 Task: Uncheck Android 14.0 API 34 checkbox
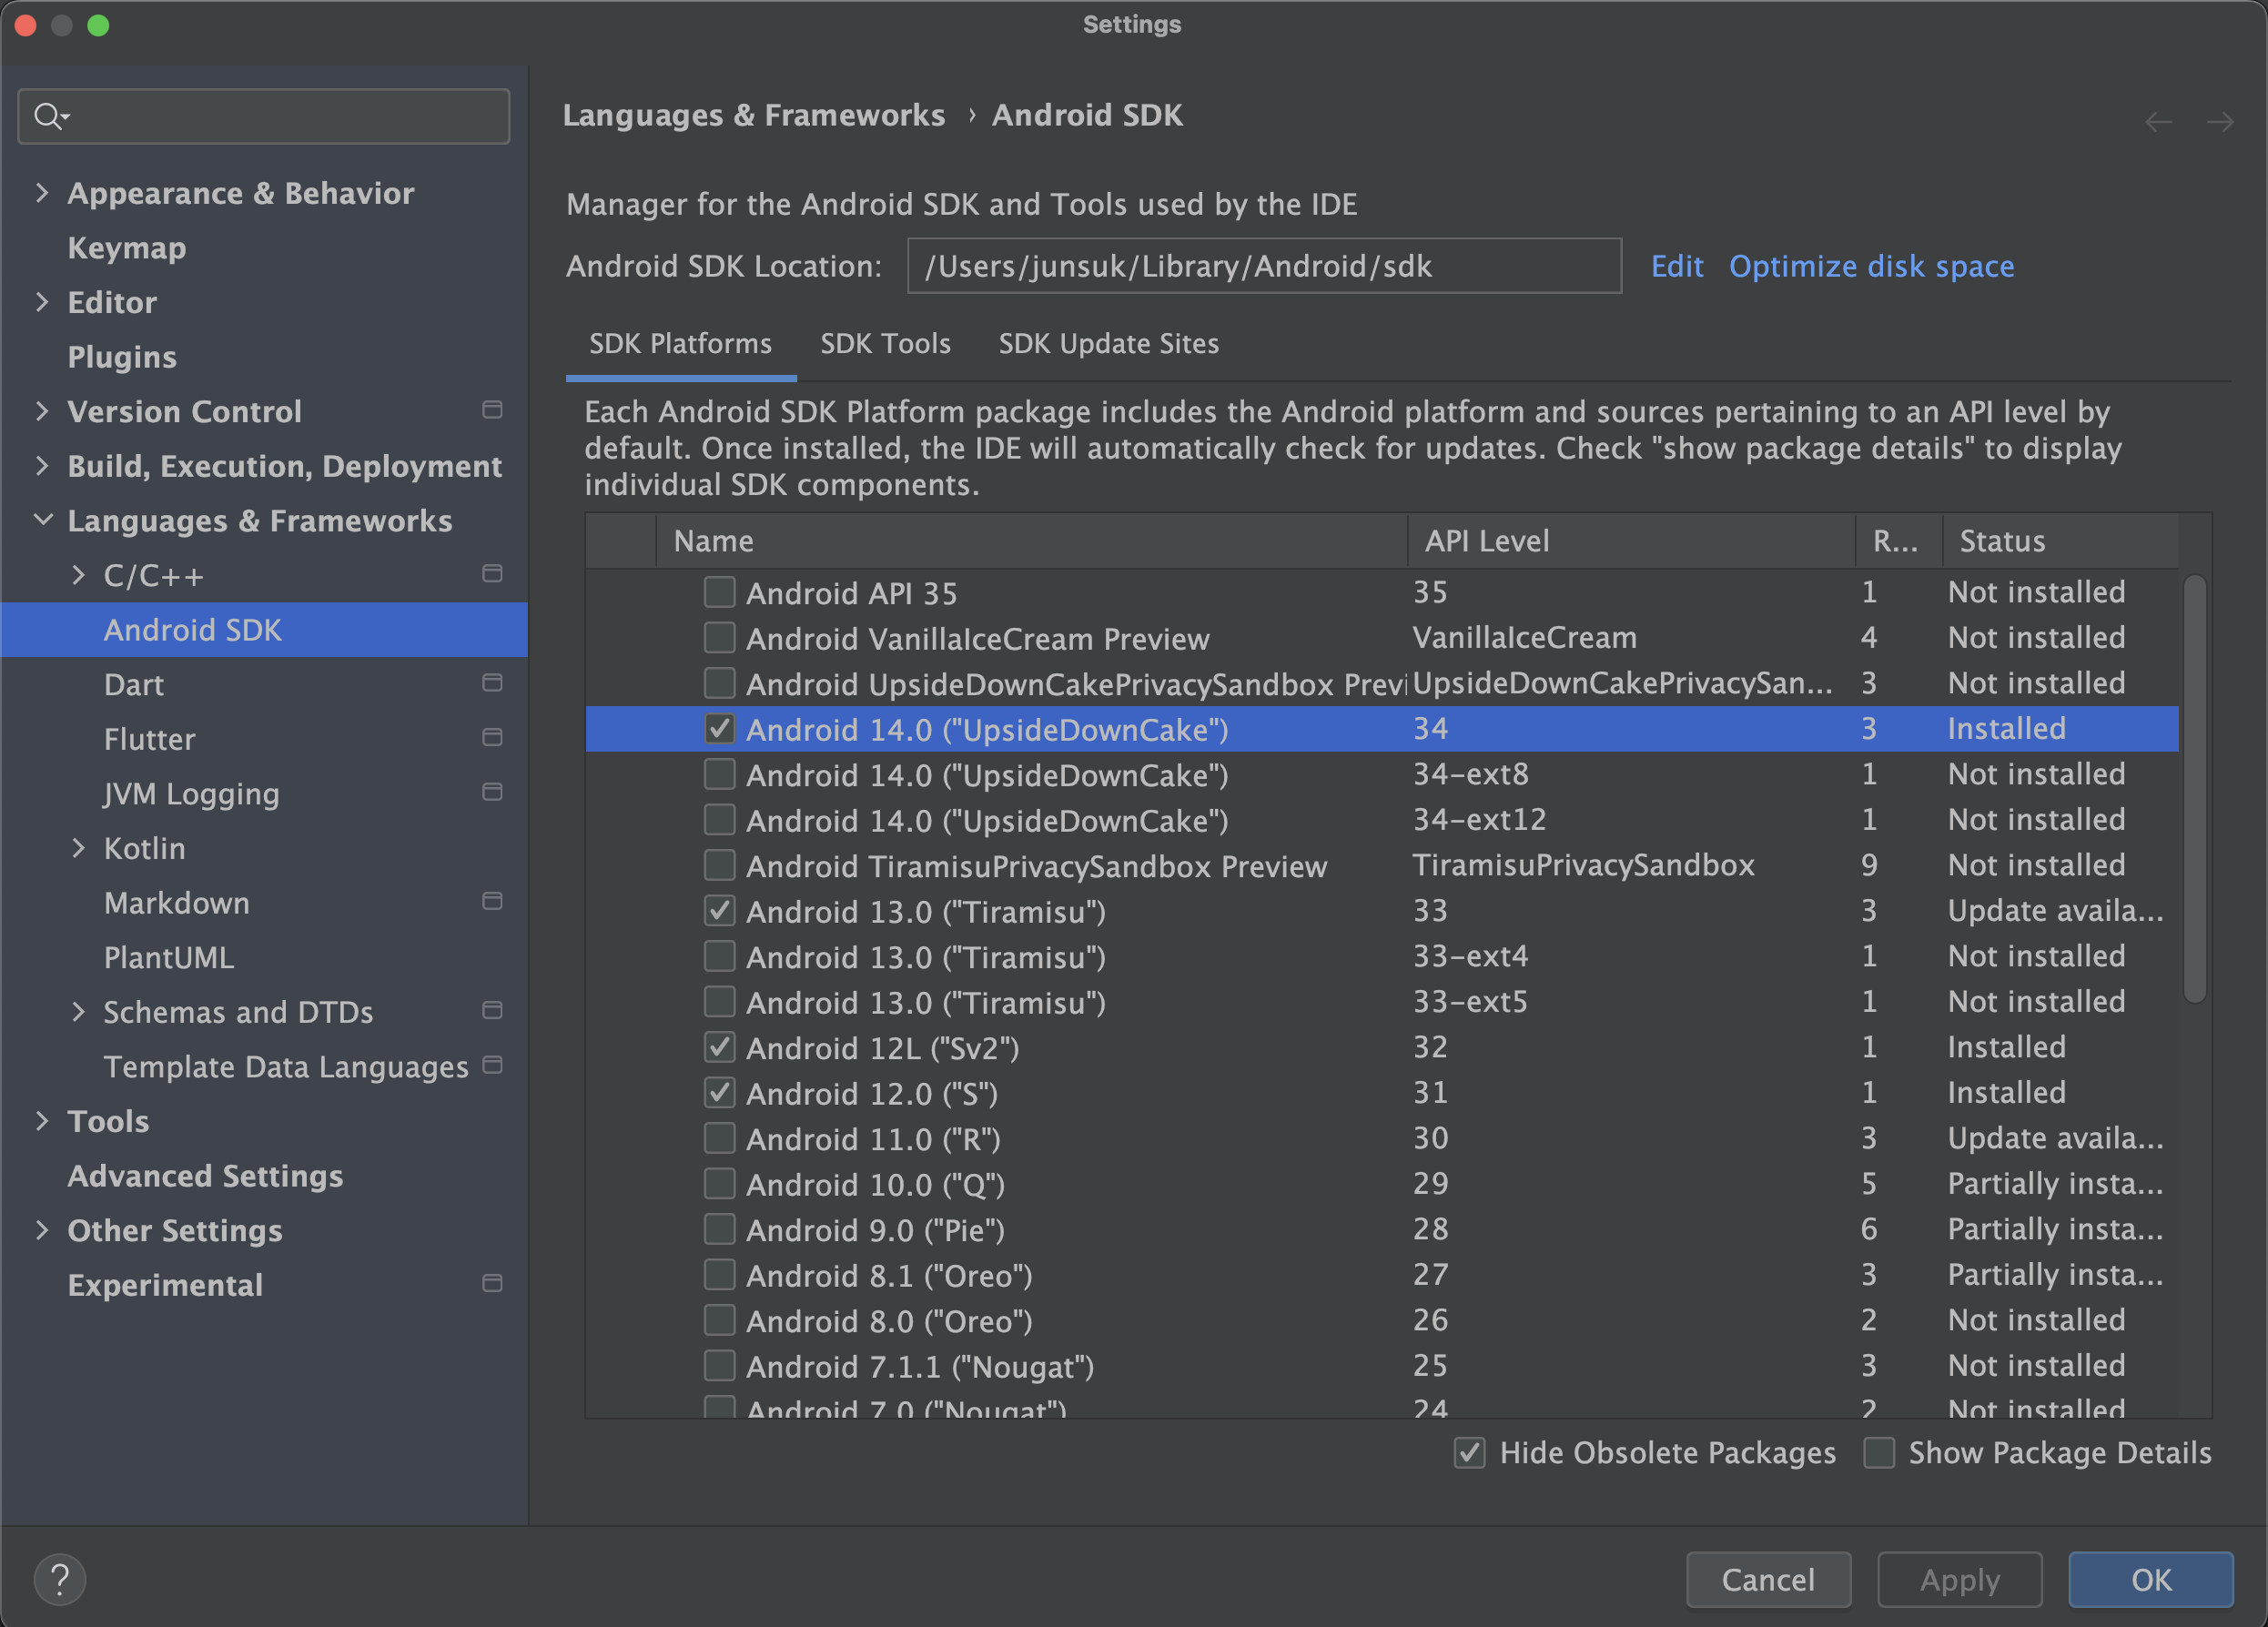click(x=719, y=729)
